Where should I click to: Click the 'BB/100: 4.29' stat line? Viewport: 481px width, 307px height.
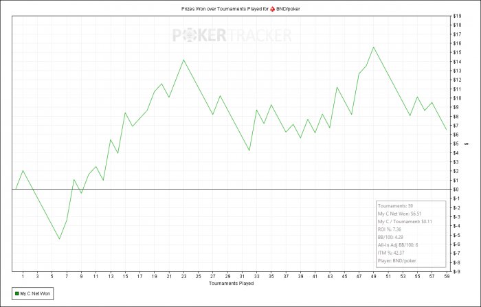(390, 237)
